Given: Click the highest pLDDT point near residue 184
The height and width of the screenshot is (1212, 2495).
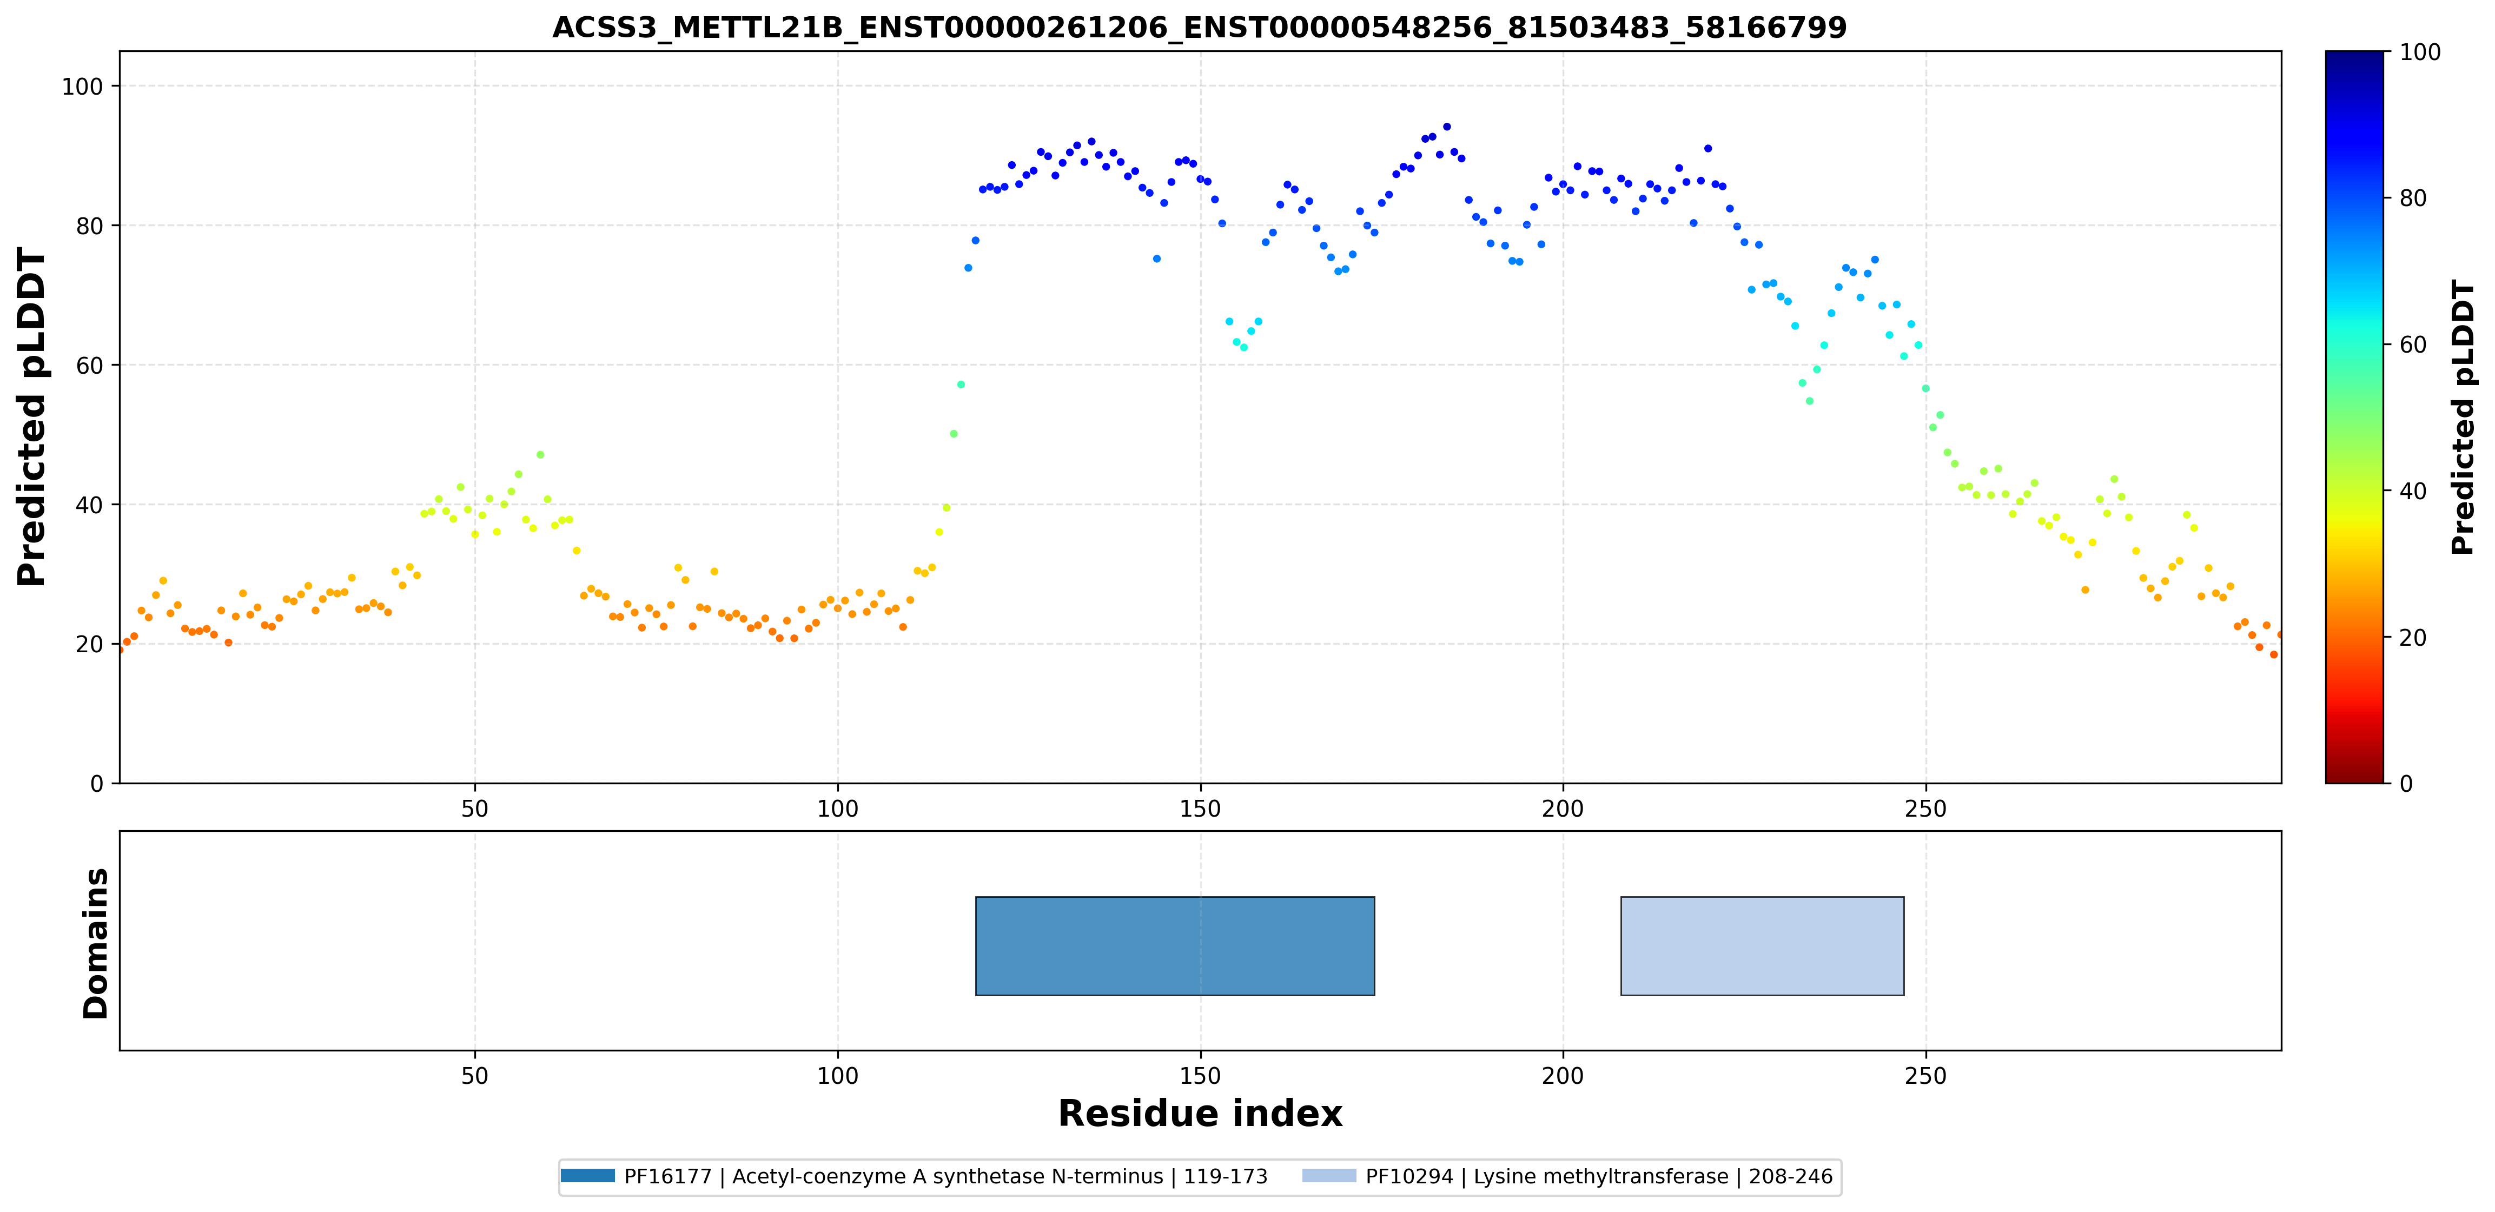Looking at the screenshot, I should click(1447, 126).
